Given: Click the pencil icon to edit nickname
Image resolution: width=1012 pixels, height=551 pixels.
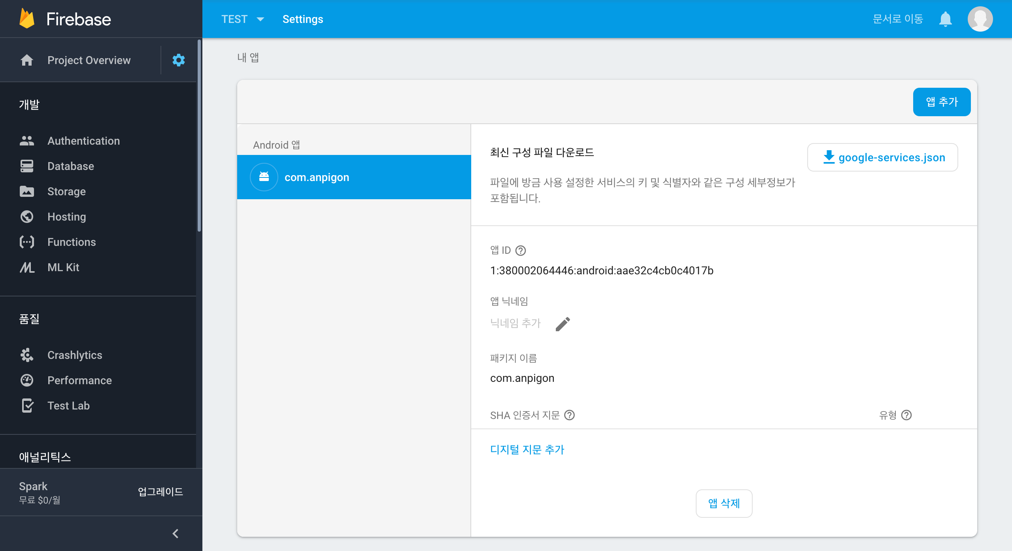Looking at the screenshot, I should coord(563,324).
